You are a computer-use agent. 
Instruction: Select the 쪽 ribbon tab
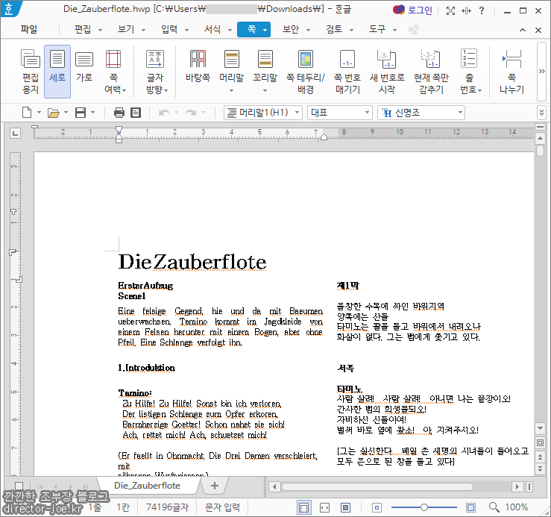(x=254, y=29)
